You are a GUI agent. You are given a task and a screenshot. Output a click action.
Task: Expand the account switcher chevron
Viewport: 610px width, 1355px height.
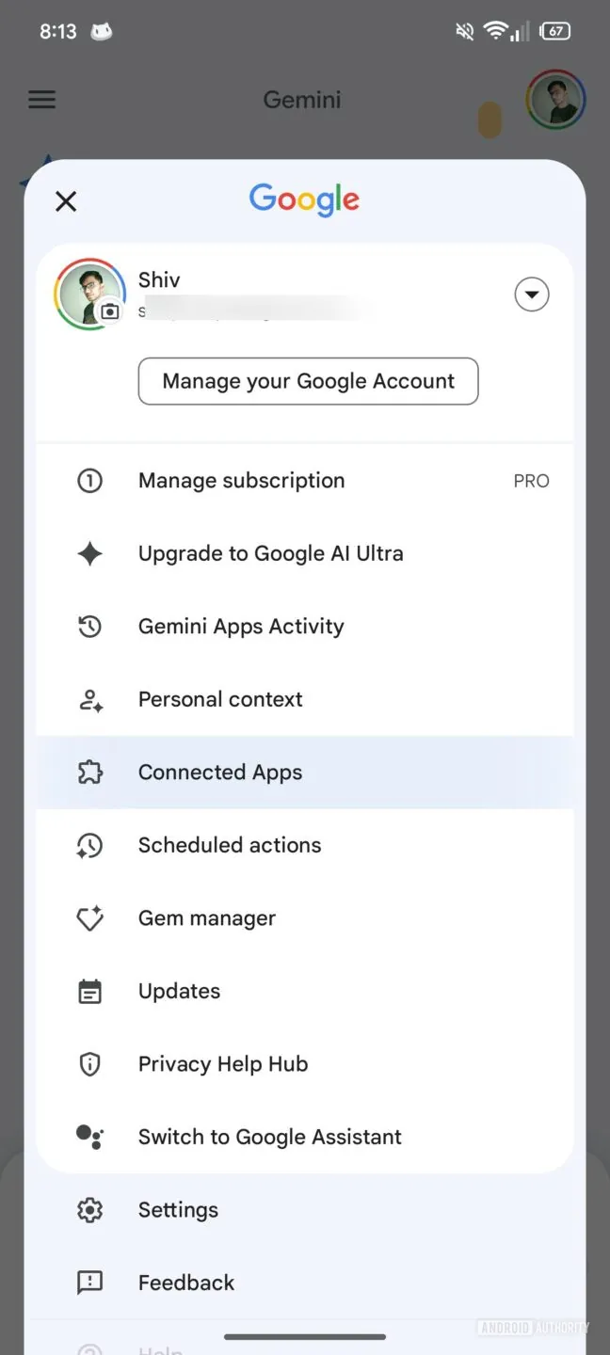coord(532,294)
